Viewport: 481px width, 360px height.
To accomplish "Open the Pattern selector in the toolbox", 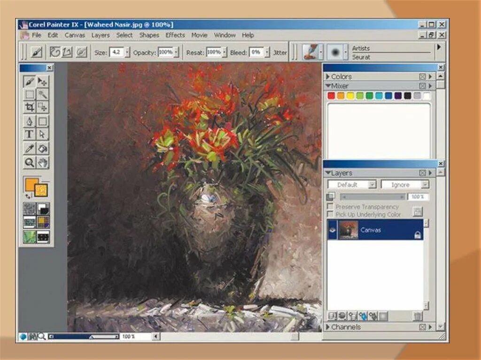I will (x=30, y=222).
